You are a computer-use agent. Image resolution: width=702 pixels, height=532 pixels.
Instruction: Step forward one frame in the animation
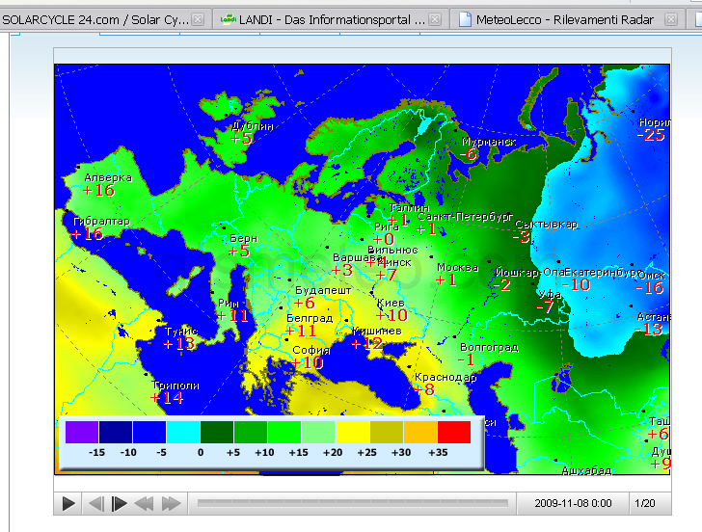coord(120,503)
